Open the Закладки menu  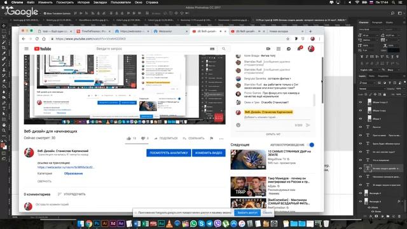click(100, 3)
